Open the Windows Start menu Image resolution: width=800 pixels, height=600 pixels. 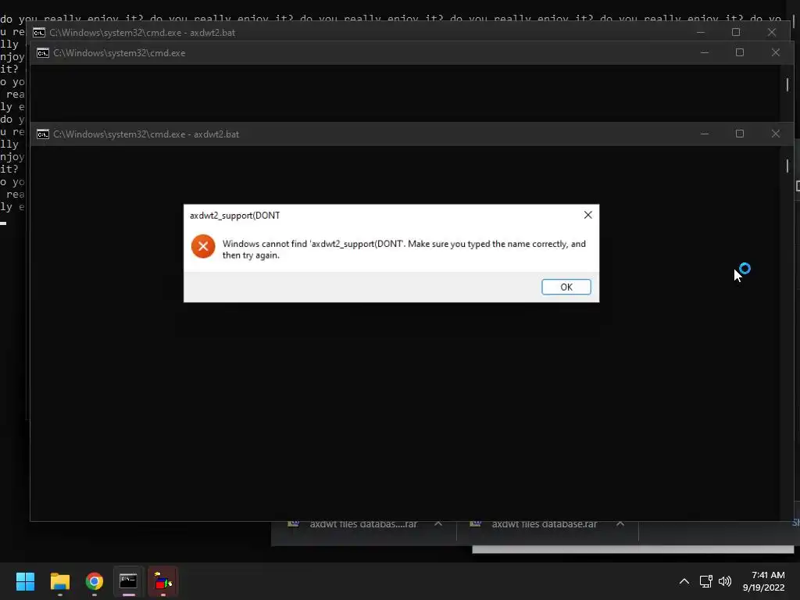click(25, 581)
